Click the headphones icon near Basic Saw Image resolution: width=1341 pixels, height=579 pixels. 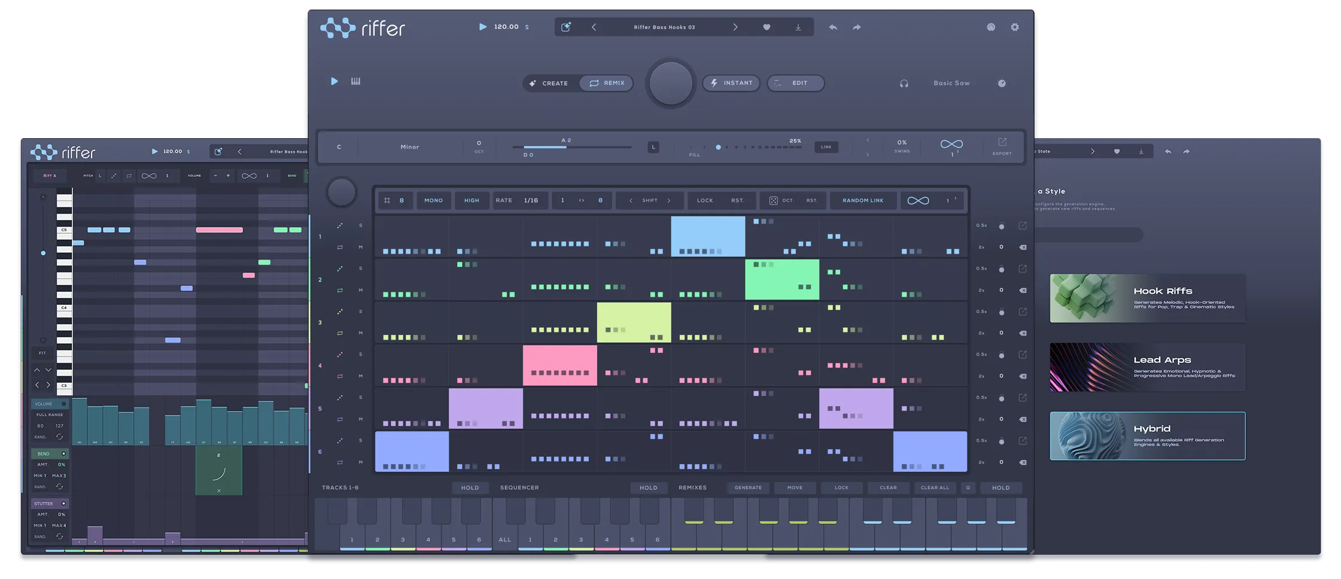coord(904,84)
